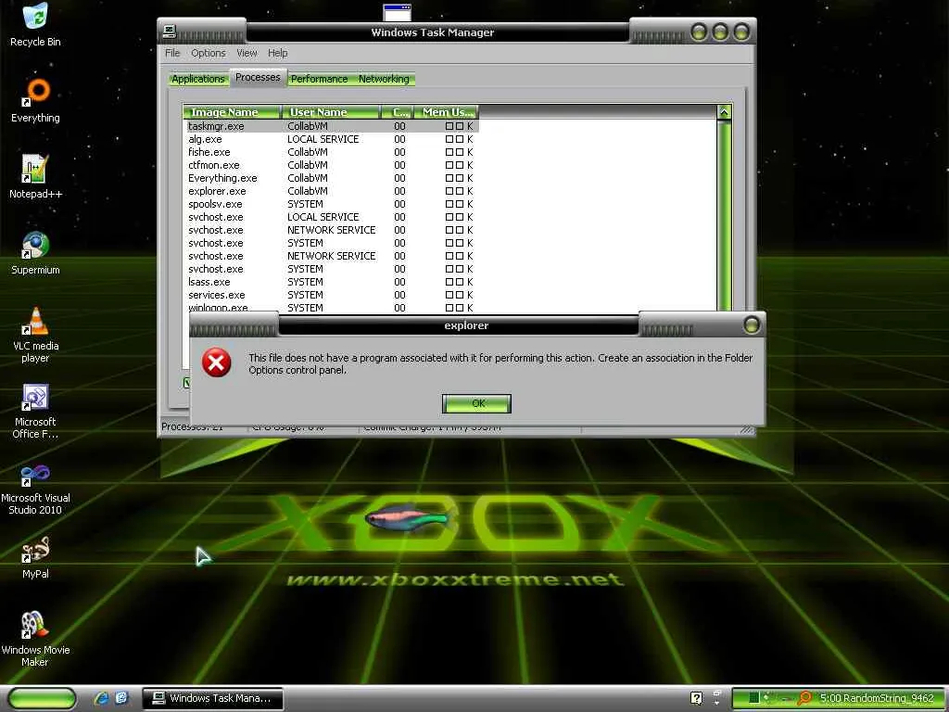This screenshot has width=949, height=712.
Task: Select the explorer.exe process row
Action: click(332, 191)
